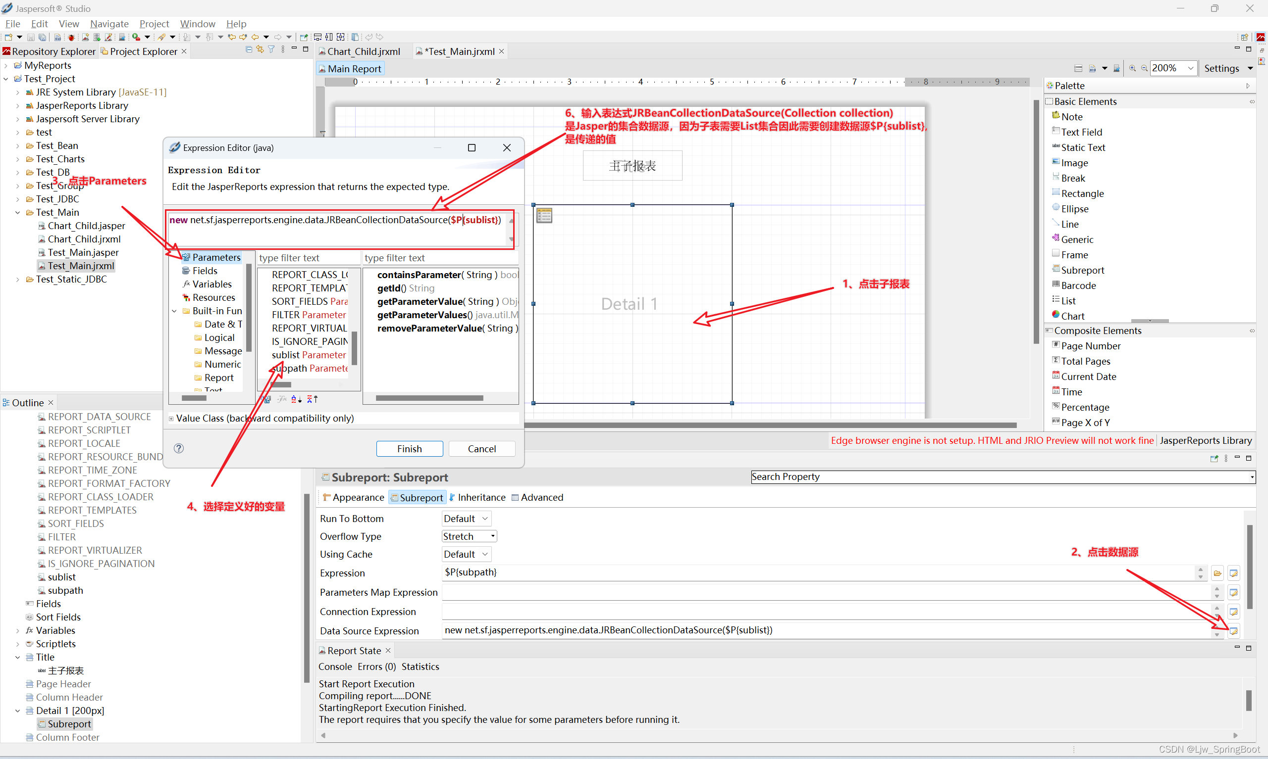
Task: Click the first type filter text box
Action: (309, 258)
